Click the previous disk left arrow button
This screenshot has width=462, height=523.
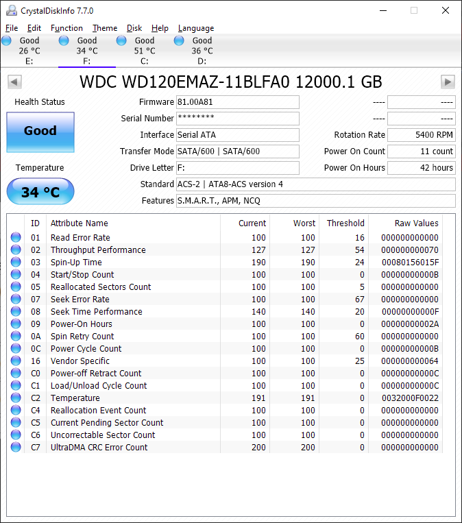[14, 82]
